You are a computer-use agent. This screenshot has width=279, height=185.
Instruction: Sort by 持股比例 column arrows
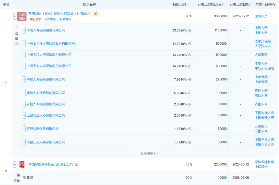tap(187, 4)
